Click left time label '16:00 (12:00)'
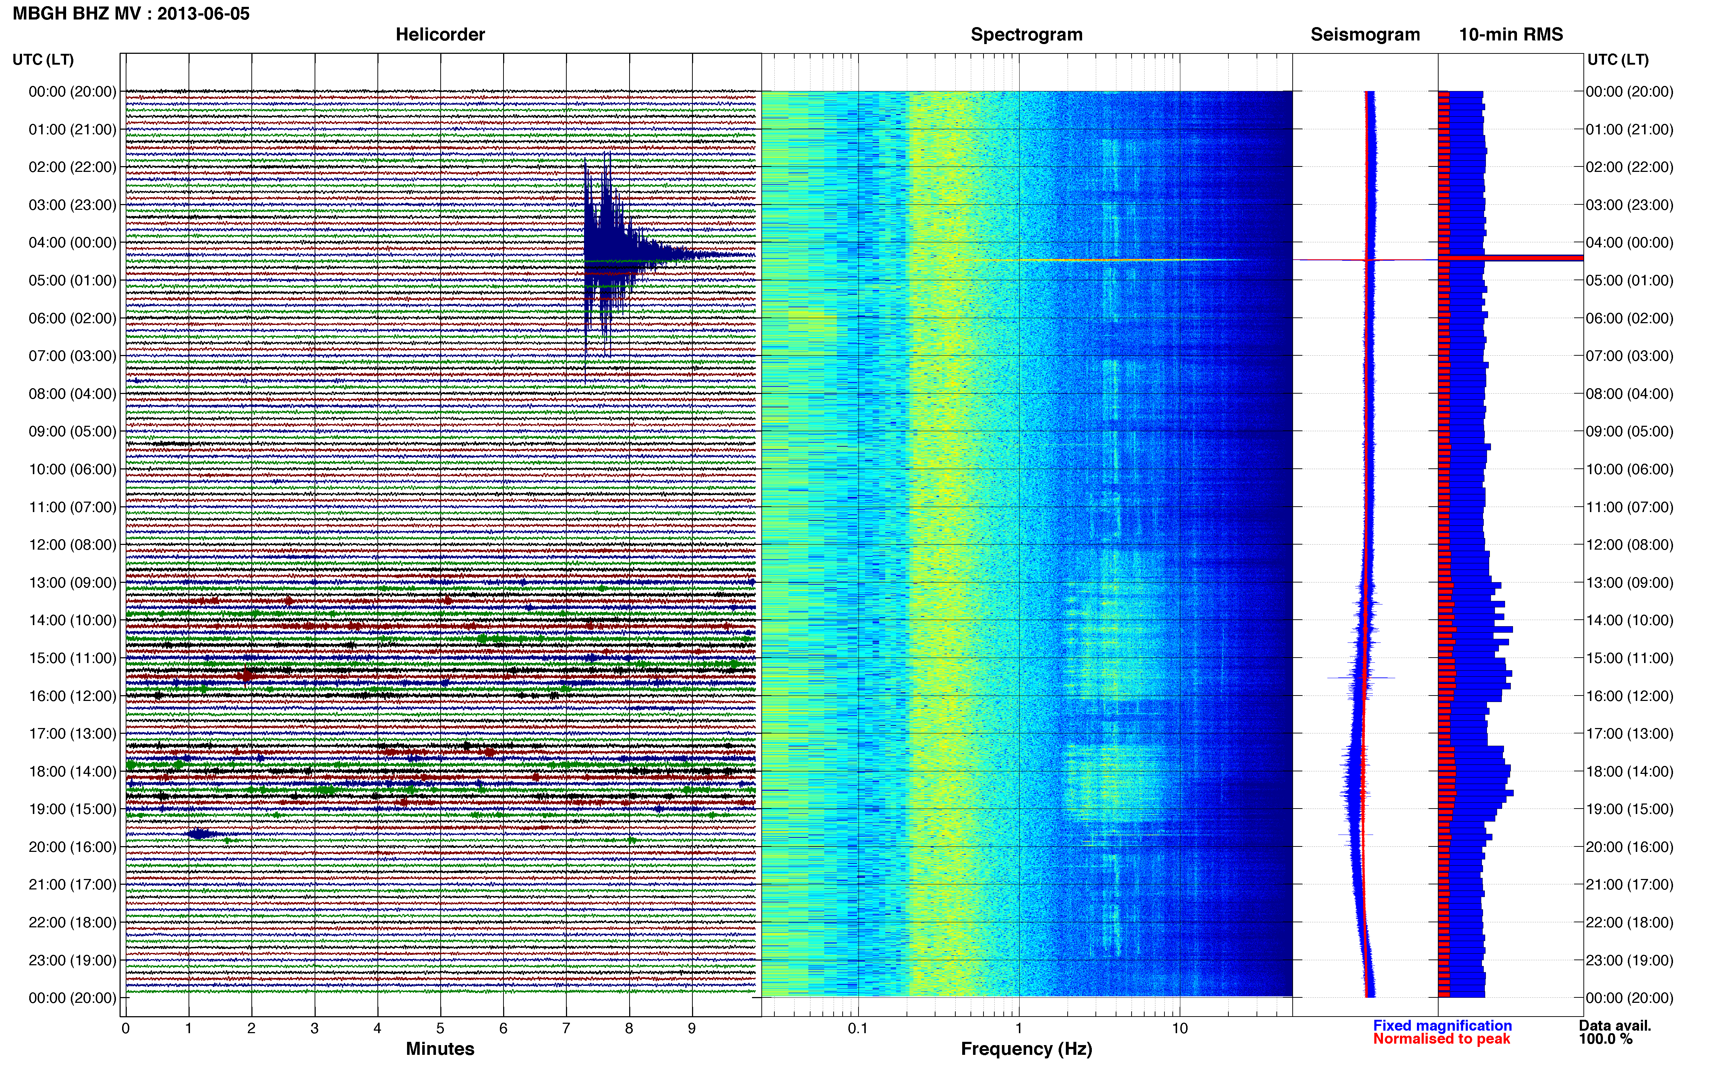 pos(72,696)
